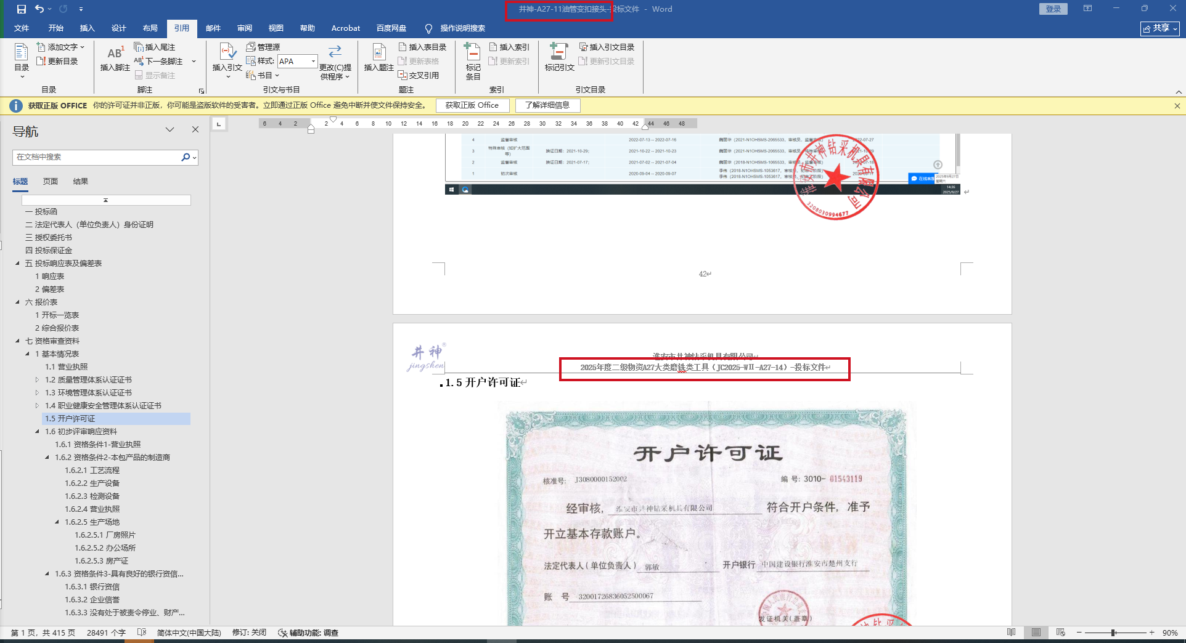Open navigation pane options chevron
Viewport: 1186px width, 643px height.
170,129
